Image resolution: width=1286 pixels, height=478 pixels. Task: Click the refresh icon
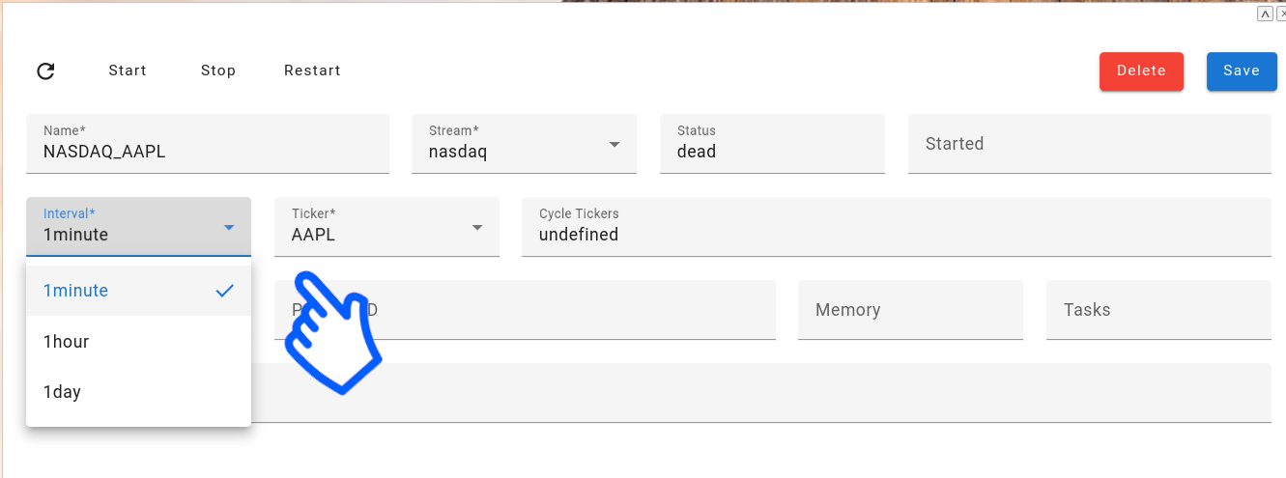pos(45,70)
